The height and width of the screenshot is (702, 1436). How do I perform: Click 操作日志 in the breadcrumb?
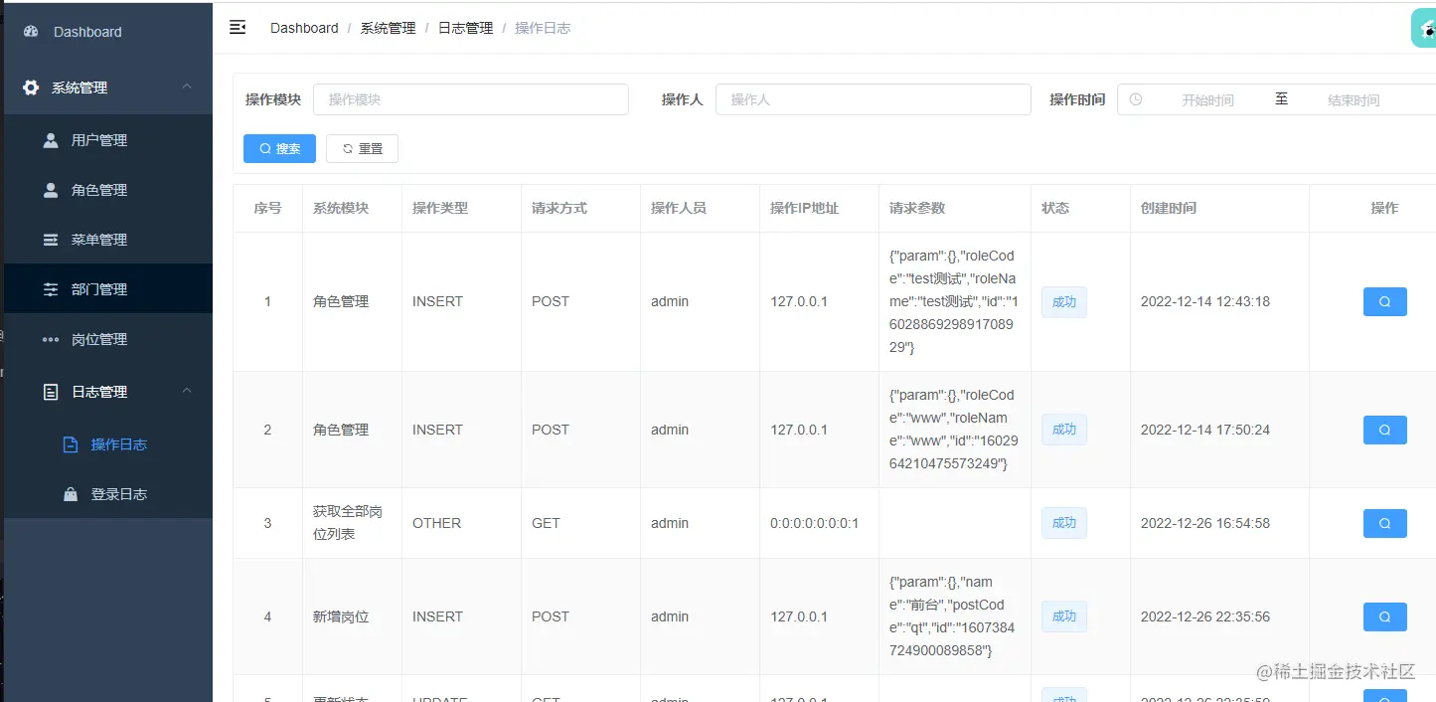click(x=543, y=28)
